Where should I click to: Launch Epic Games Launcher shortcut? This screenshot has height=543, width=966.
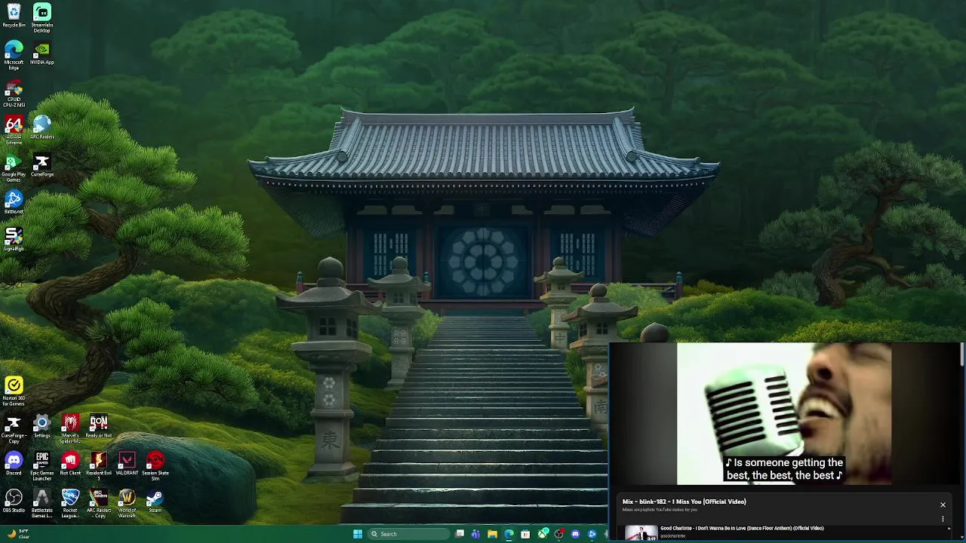pos(42,467)
